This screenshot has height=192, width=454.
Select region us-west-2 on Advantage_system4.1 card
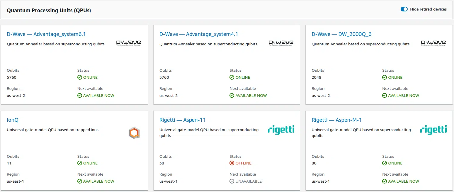(169, 96)
